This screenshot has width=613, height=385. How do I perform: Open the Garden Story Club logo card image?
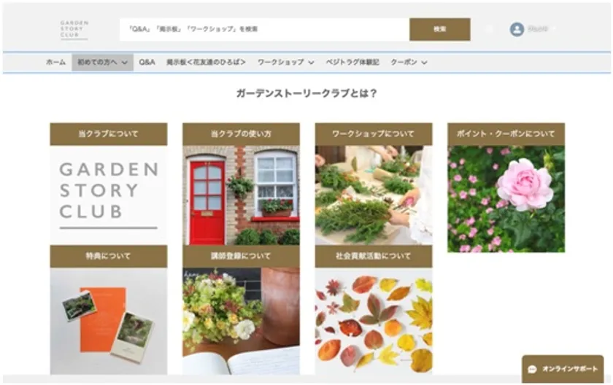click(109, 195)
